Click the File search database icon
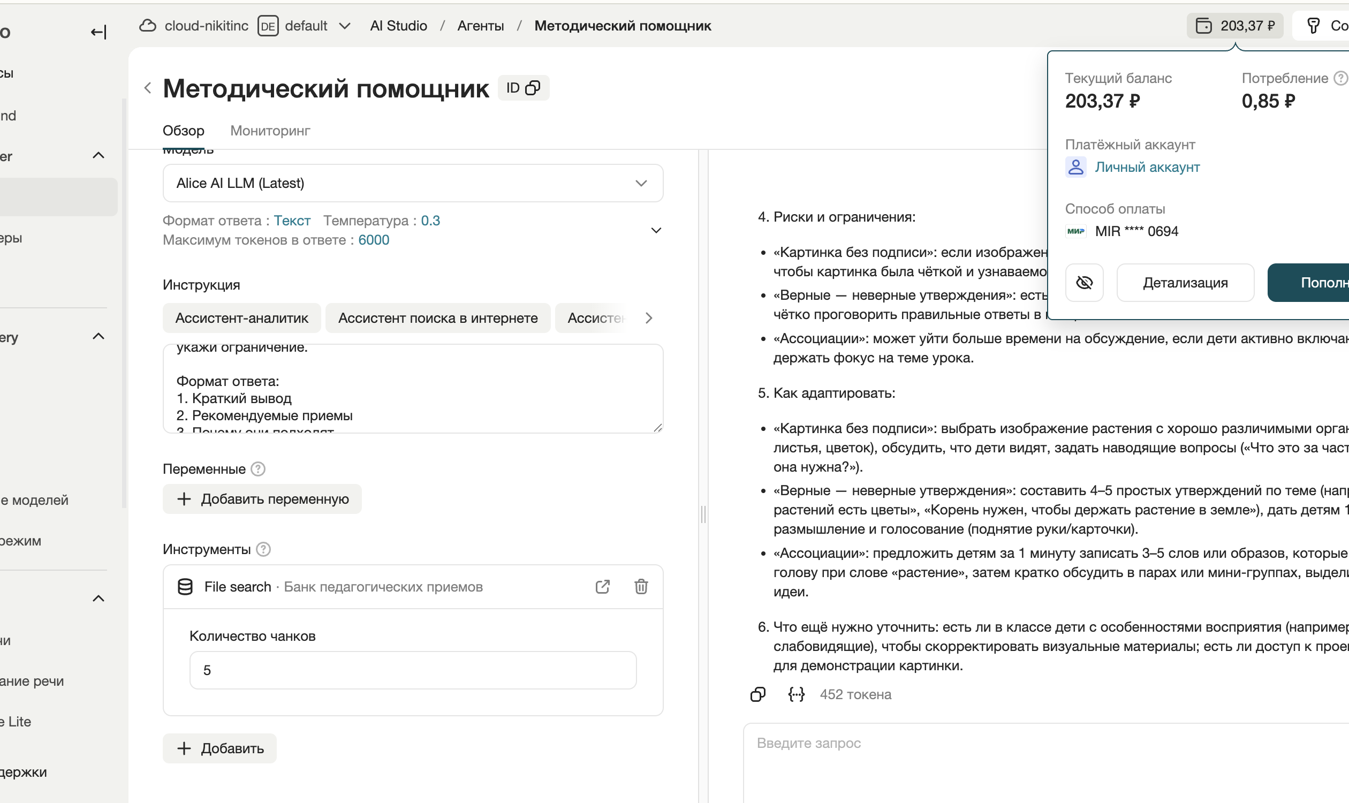1349x803 pixels. tap(185, 587)
